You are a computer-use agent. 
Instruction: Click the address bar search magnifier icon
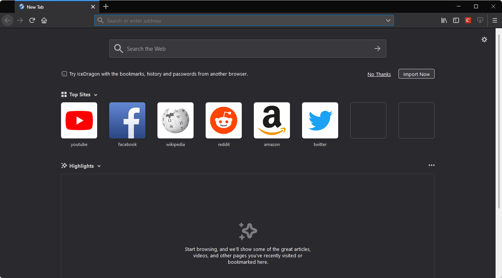click(101, 20)
